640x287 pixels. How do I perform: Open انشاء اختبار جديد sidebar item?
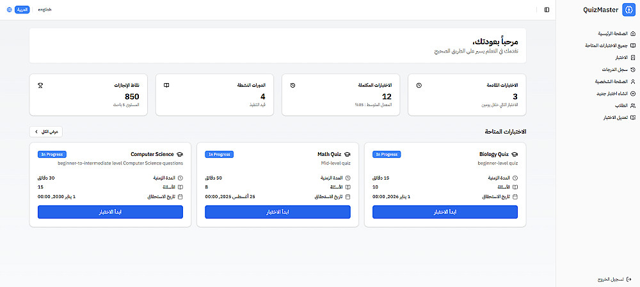(x=609, y=93)
